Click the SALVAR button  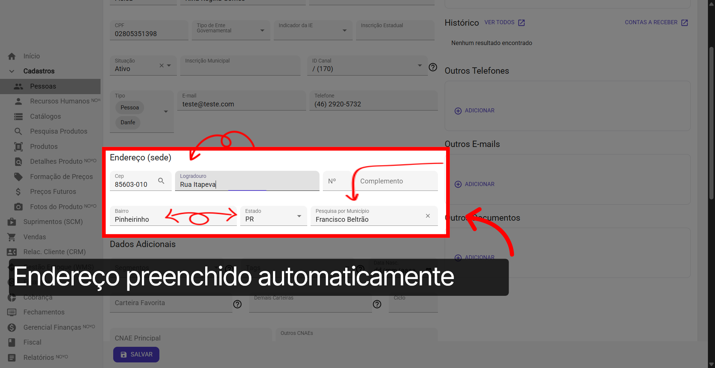click(136, 355)
